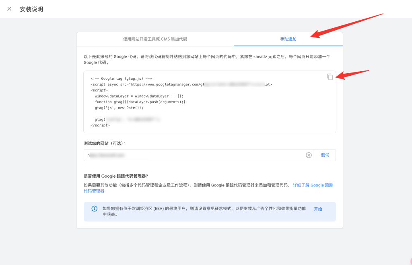Click the 测试 button
Viewport: 412px width, 265px height.
(325, 155)
